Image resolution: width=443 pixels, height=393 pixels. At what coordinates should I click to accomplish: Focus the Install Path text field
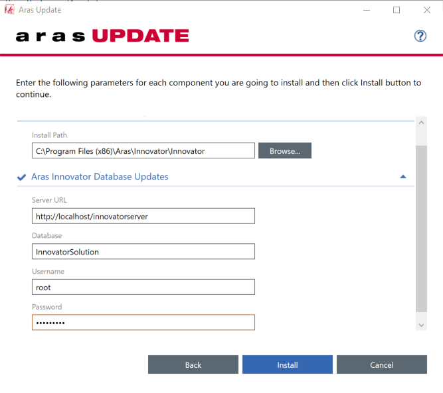tap(143, 151)
